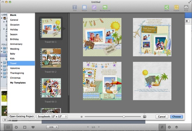Click the template preview size slider knob
Image resolution: width=192 pixels, height=131 pixels.
click(124, 117)
